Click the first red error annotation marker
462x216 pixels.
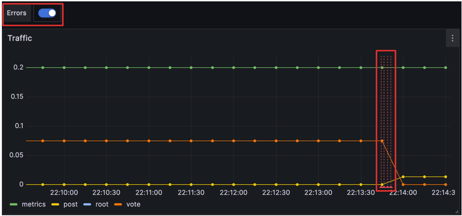click(381, 186)
